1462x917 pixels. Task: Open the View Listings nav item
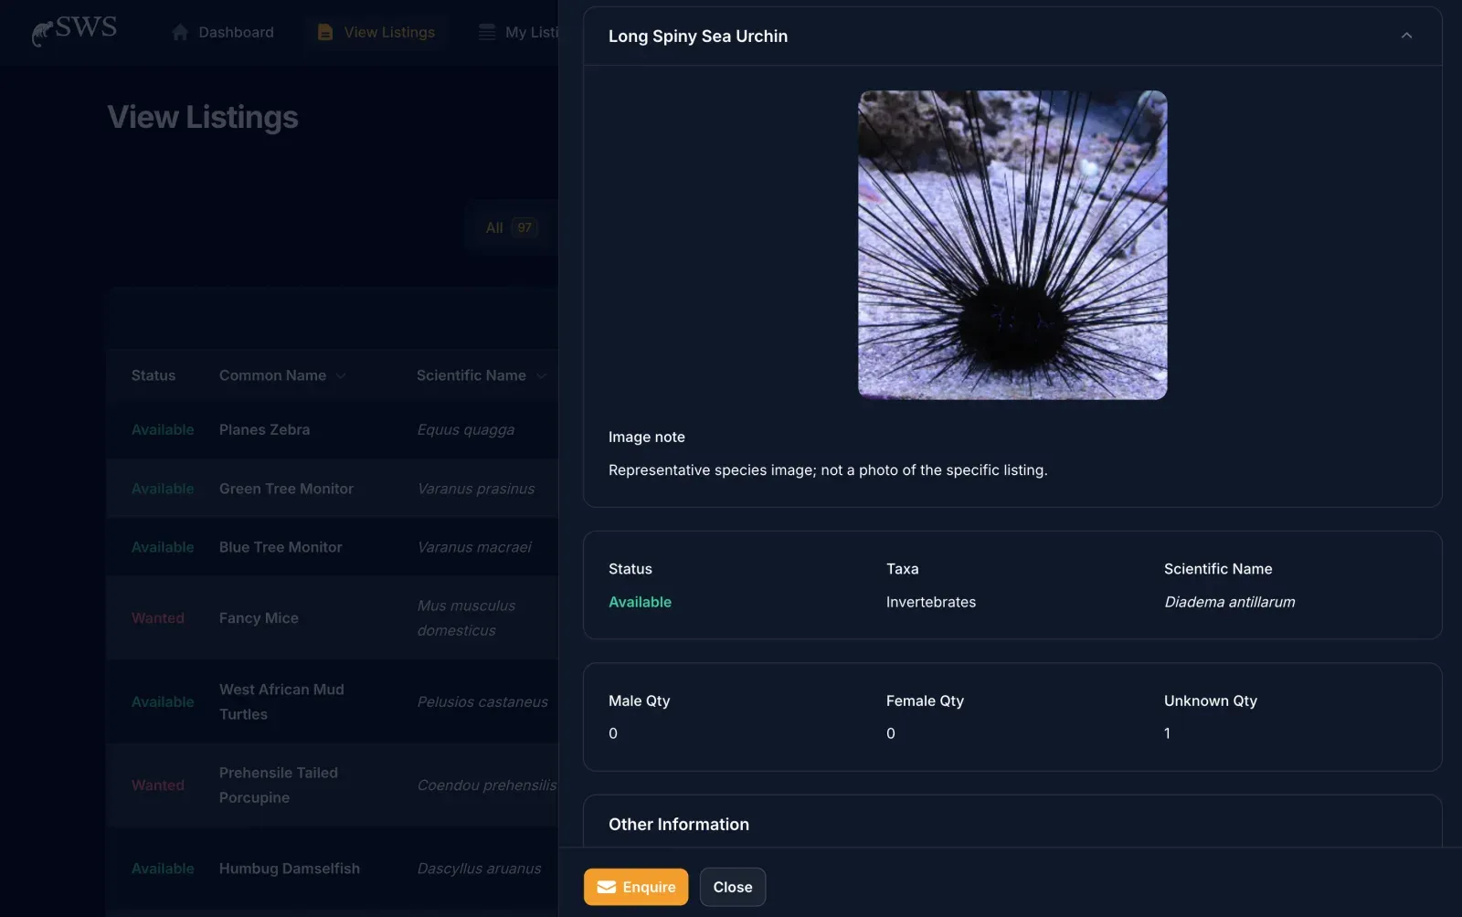tap(376, 33)
